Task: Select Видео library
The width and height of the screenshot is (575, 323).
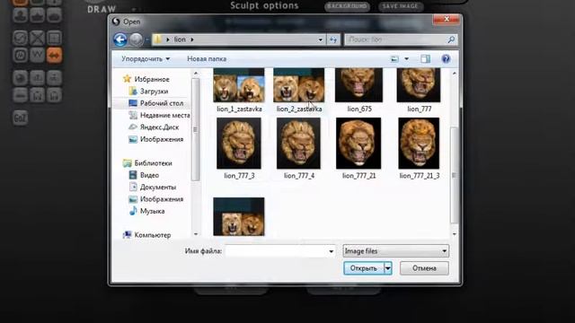Action: pos(144,176)
